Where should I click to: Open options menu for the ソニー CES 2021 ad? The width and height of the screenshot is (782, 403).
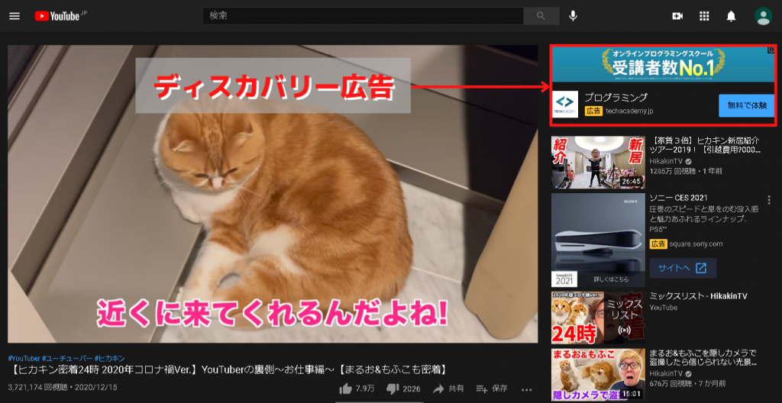pyautogui.click(x=768, y=200)
